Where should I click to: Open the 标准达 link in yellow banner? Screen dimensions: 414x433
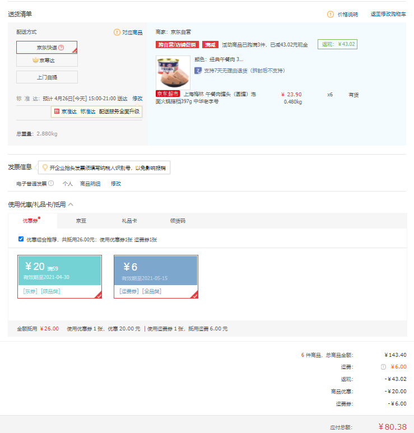coord(88,111)
